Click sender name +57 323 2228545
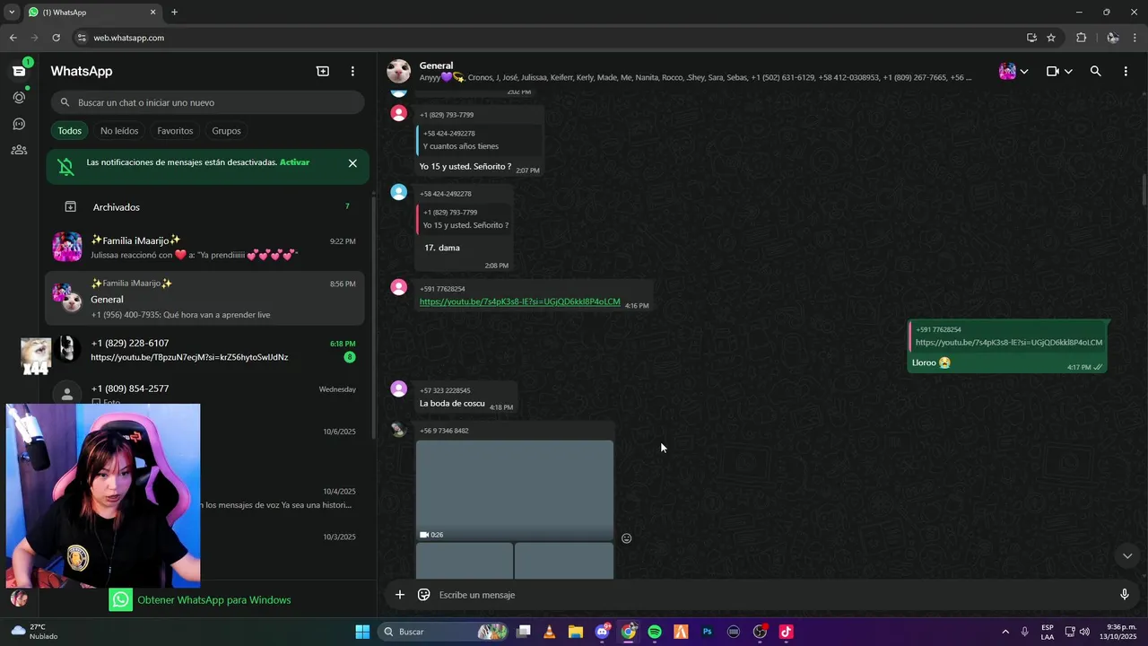This screenshot has height=646, width=1148. pos(445,390)
